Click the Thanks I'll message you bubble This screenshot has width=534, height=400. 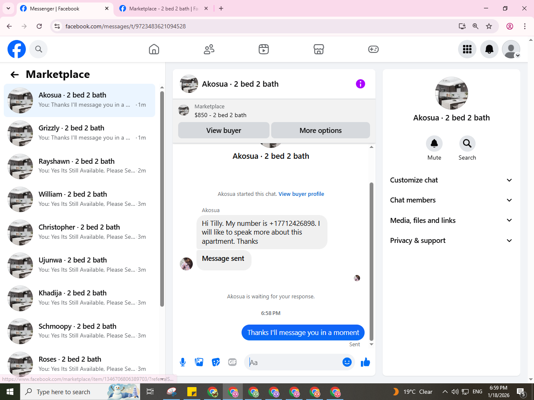click(303, 332)
